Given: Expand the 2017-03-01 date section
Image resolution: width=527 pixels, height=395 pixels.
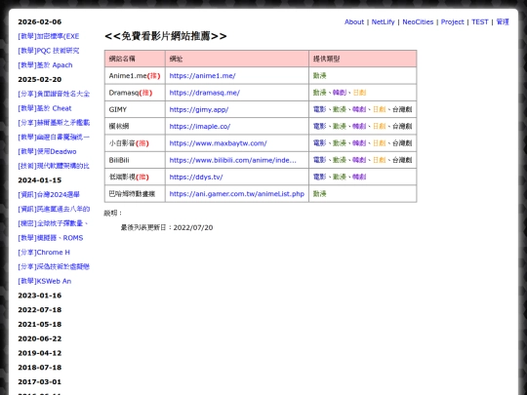Looking at the screenshot, I should pyautogui.click(x=40, y=382).
